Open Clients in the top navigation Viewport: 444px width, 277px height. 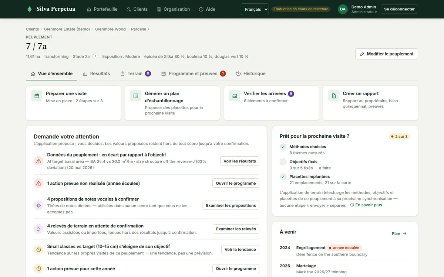(137, 9)
